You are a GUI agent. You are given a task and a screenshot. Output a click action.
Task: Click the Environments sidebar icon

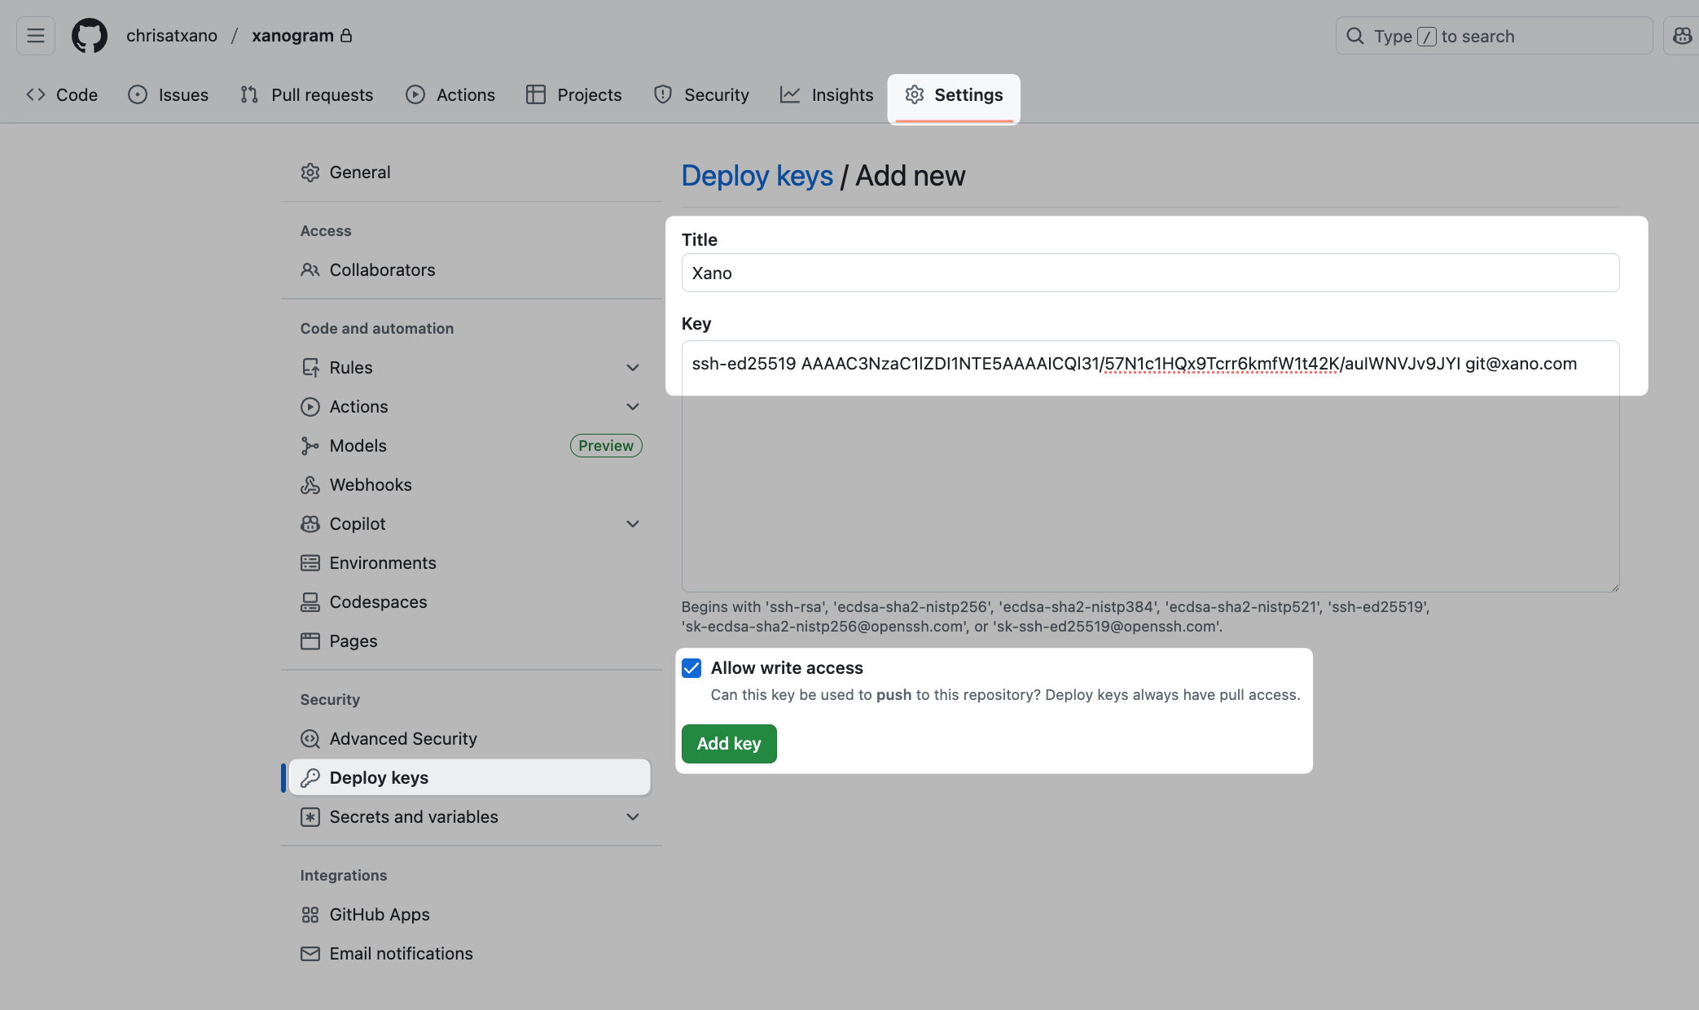click(x=310, y=563)
